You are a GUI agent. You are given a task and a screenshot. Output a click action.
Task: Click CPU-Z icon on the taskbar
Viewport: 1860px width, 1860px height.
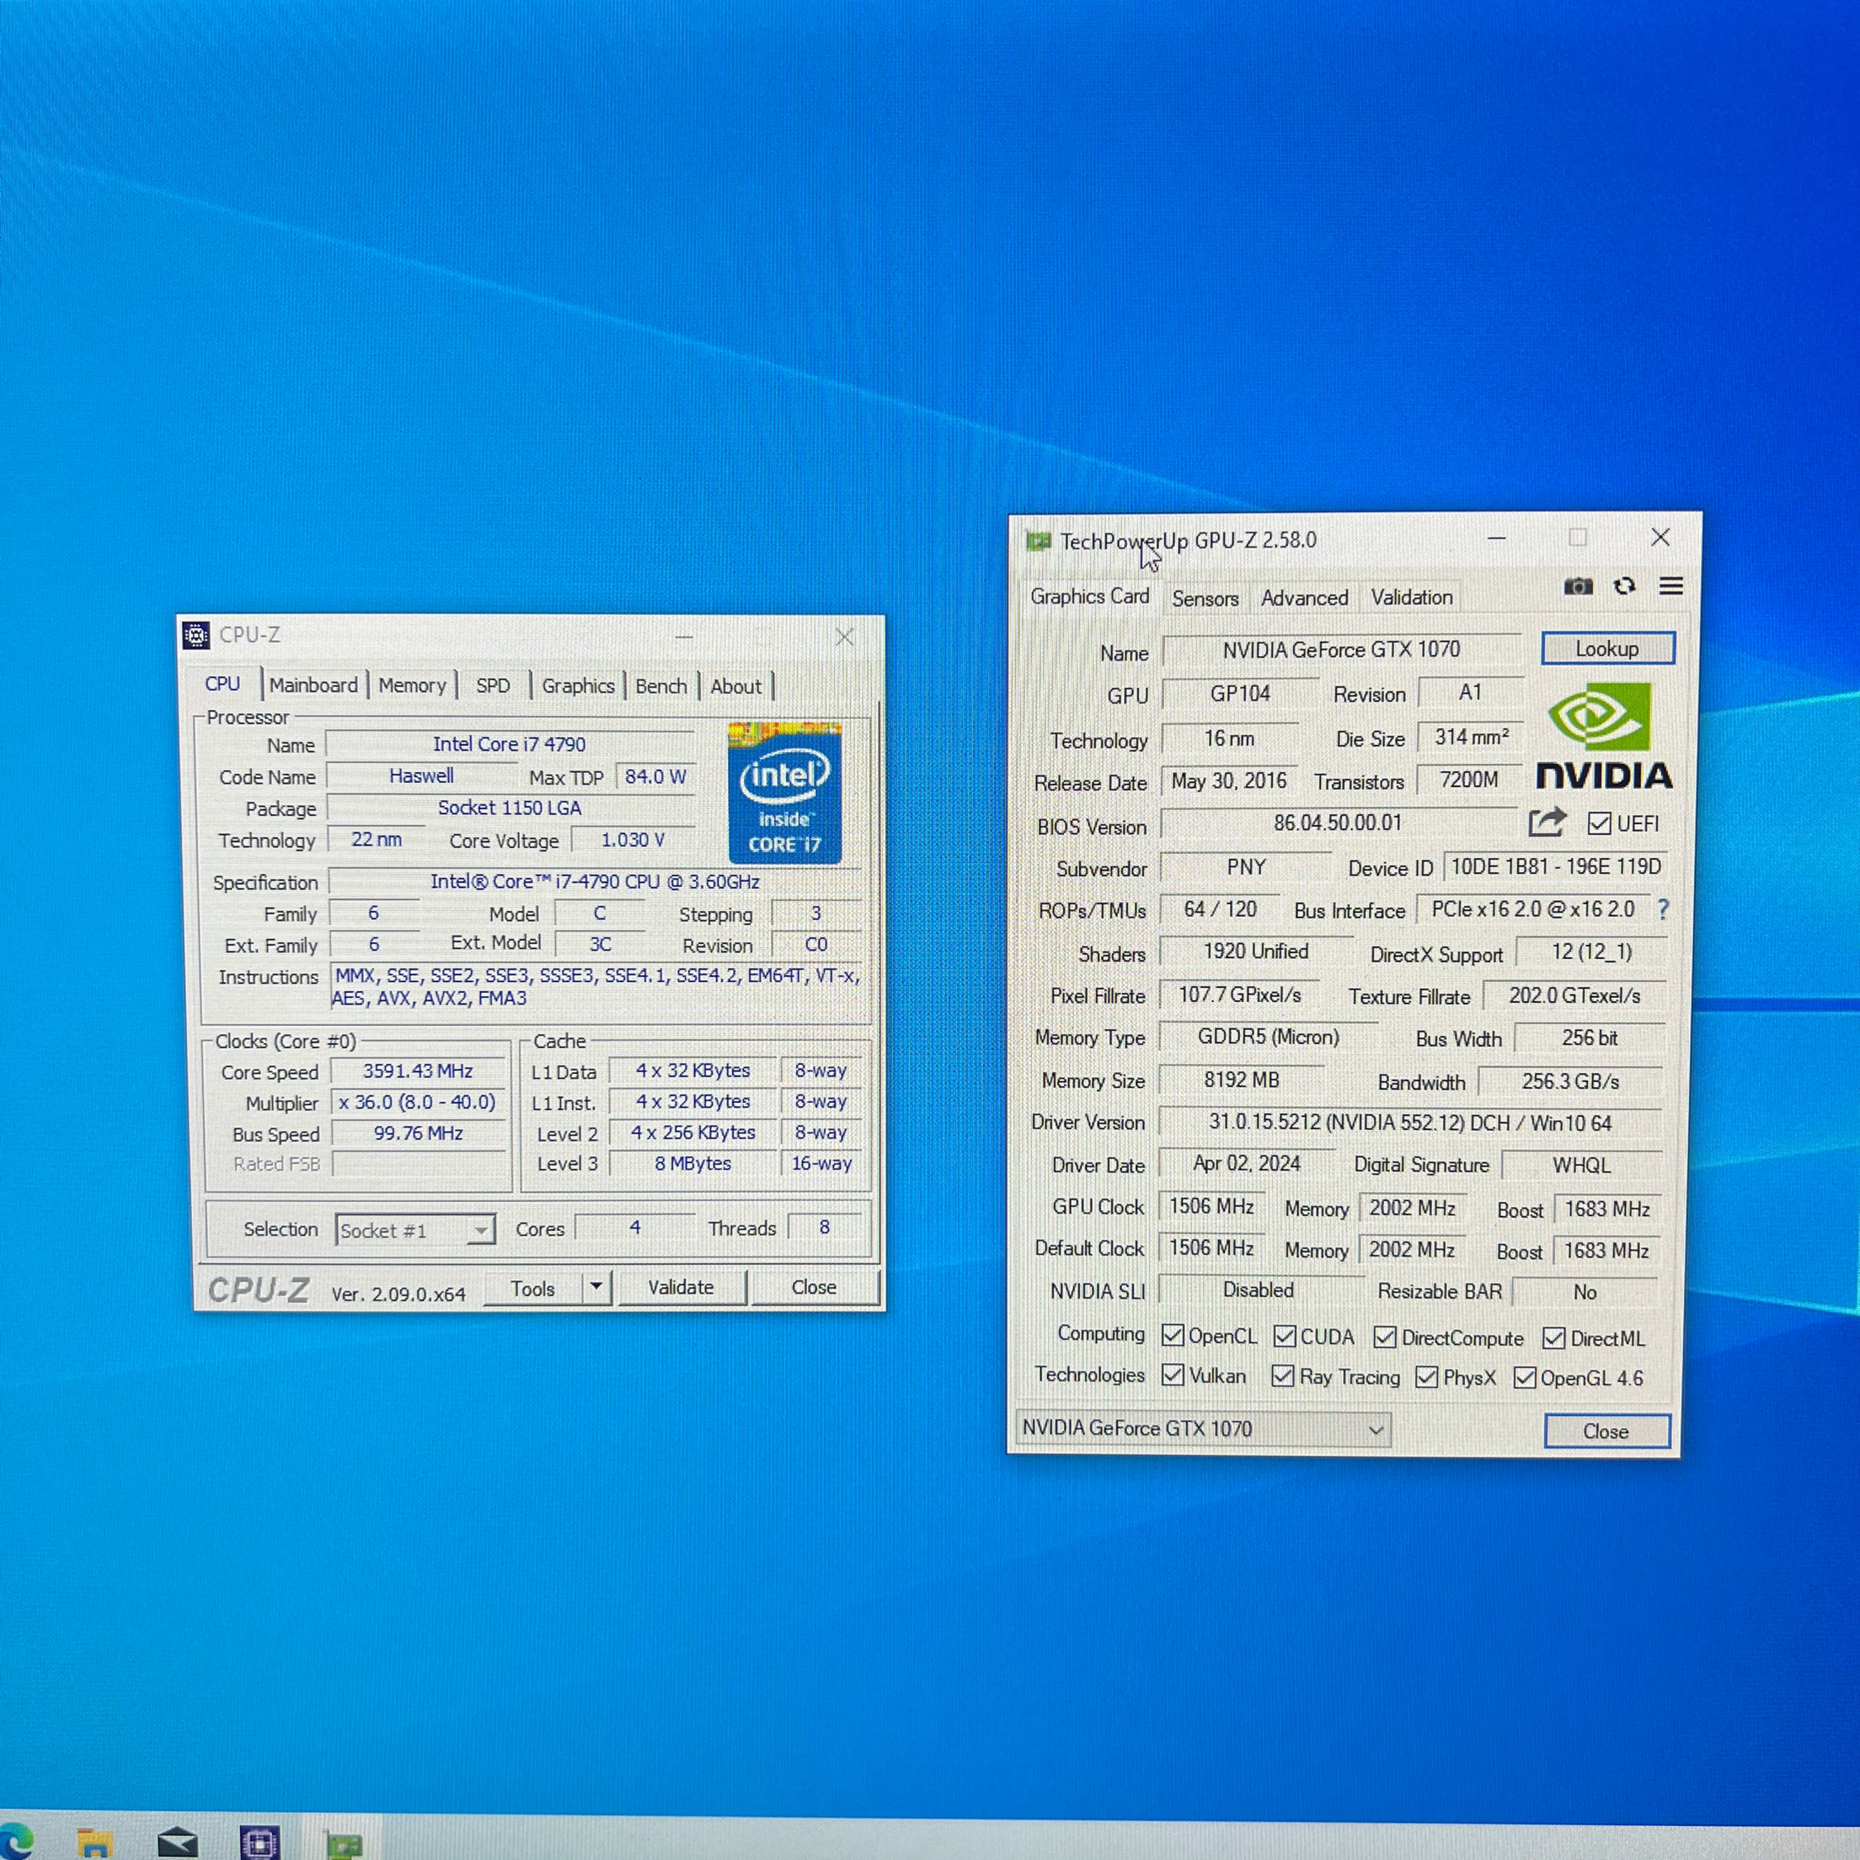tap(260, 1843)
